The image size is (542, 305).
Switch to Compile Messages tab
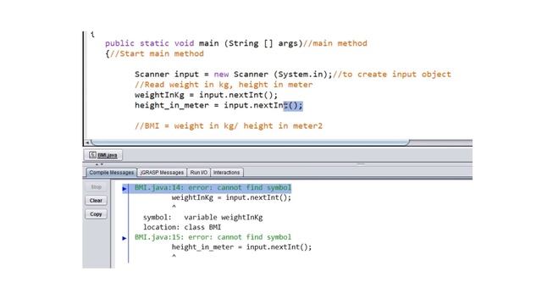tap(111, 172)
